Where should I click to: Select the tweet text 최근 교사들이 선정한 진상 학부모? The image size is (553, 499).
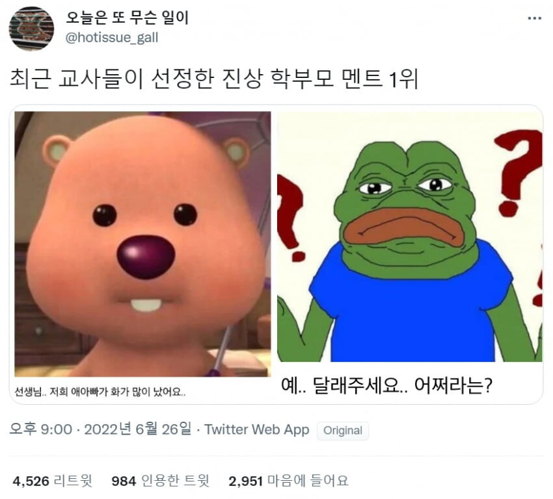172,79
